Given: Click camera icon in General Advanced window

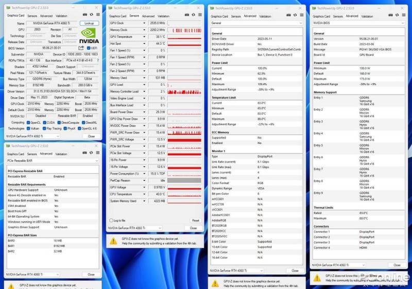Looking at the screenshot, I should 288,15.
